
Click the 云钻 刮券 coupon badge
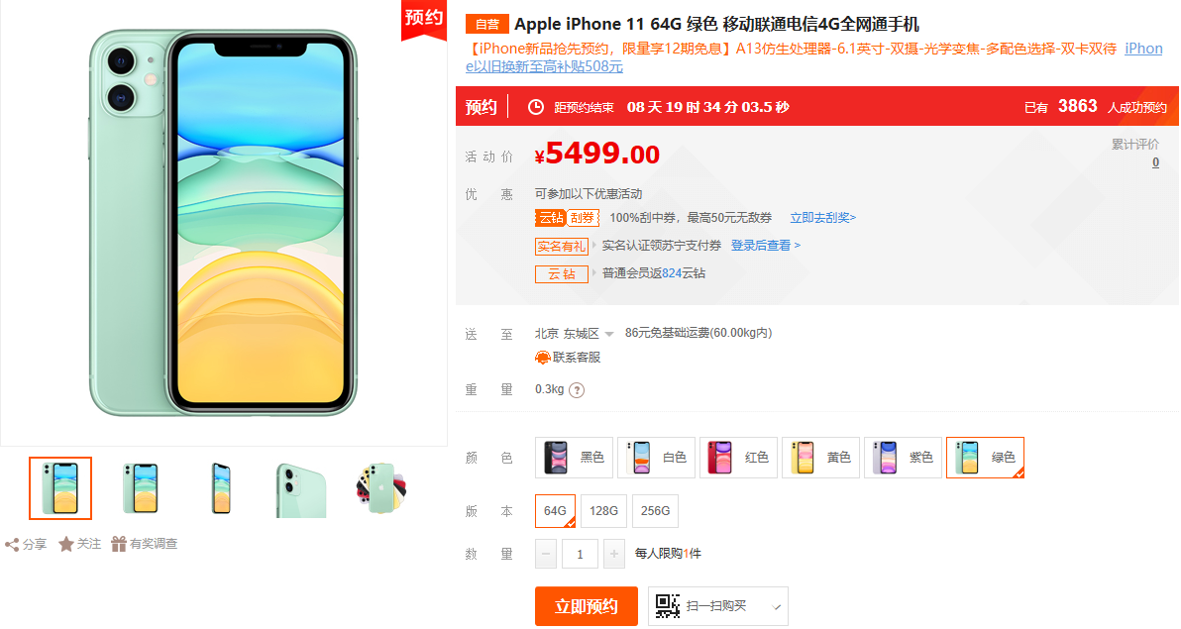[x=567, y=218]
